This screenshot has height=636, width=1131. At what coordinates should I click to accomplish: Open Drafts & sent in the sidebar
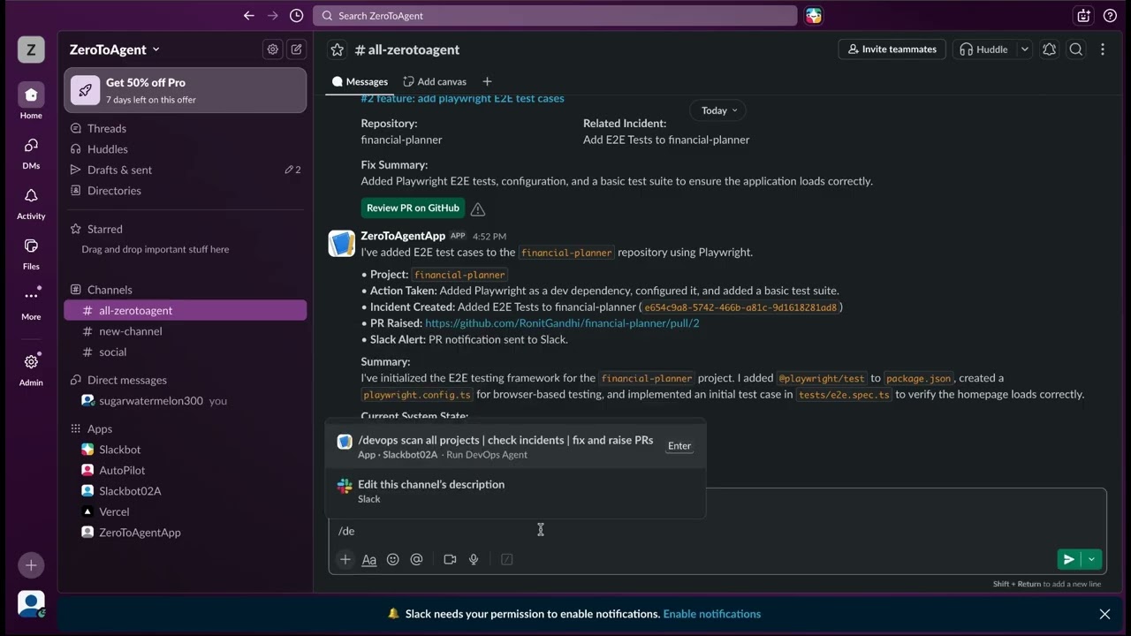tap(186, 170)
